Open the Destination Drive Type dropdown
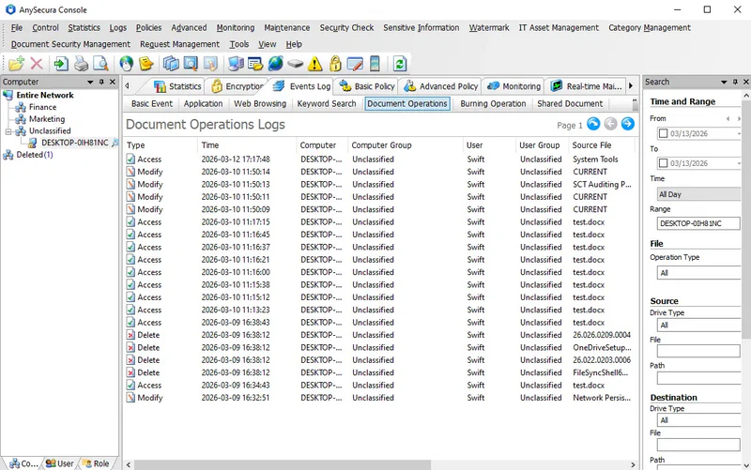This screenshot has height=470, width=751. [x=698, y=420]
